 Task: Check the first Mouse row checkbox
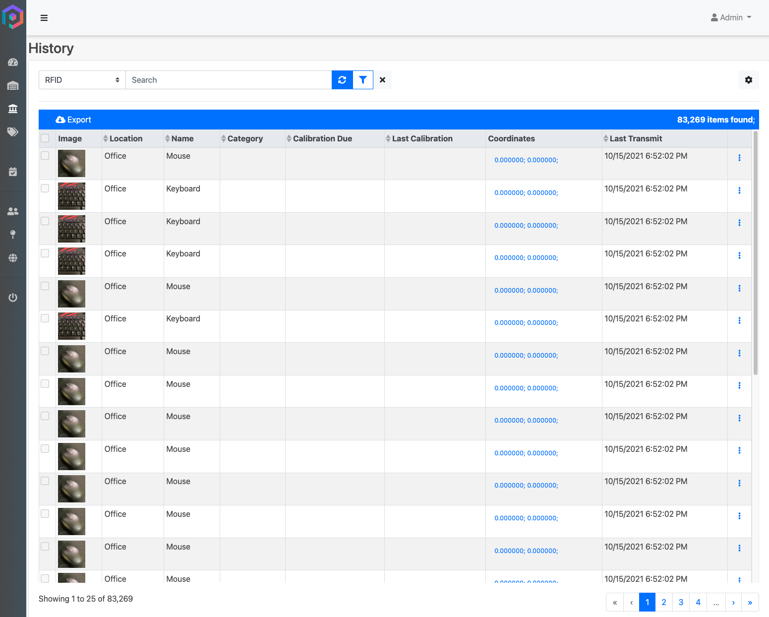[45, 156]
